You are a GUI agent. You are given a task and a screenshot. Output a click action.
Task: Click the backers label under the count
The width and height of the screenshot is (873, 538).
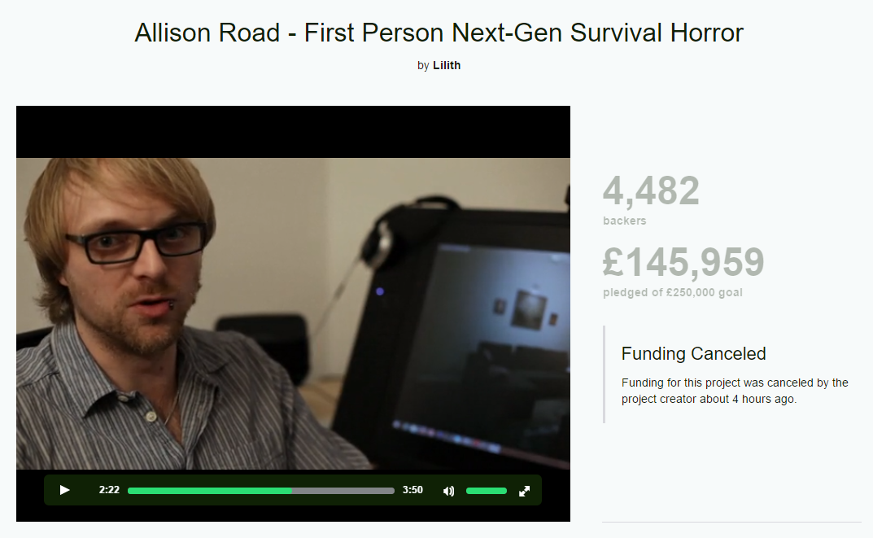(x=625, y=221)
